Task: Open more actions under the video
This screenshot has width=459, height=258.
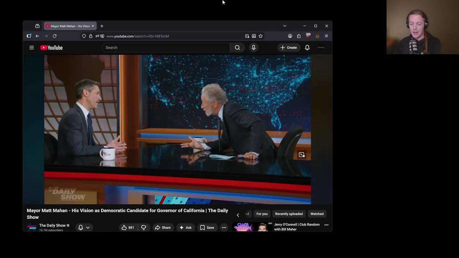Action: pos(224,228)
